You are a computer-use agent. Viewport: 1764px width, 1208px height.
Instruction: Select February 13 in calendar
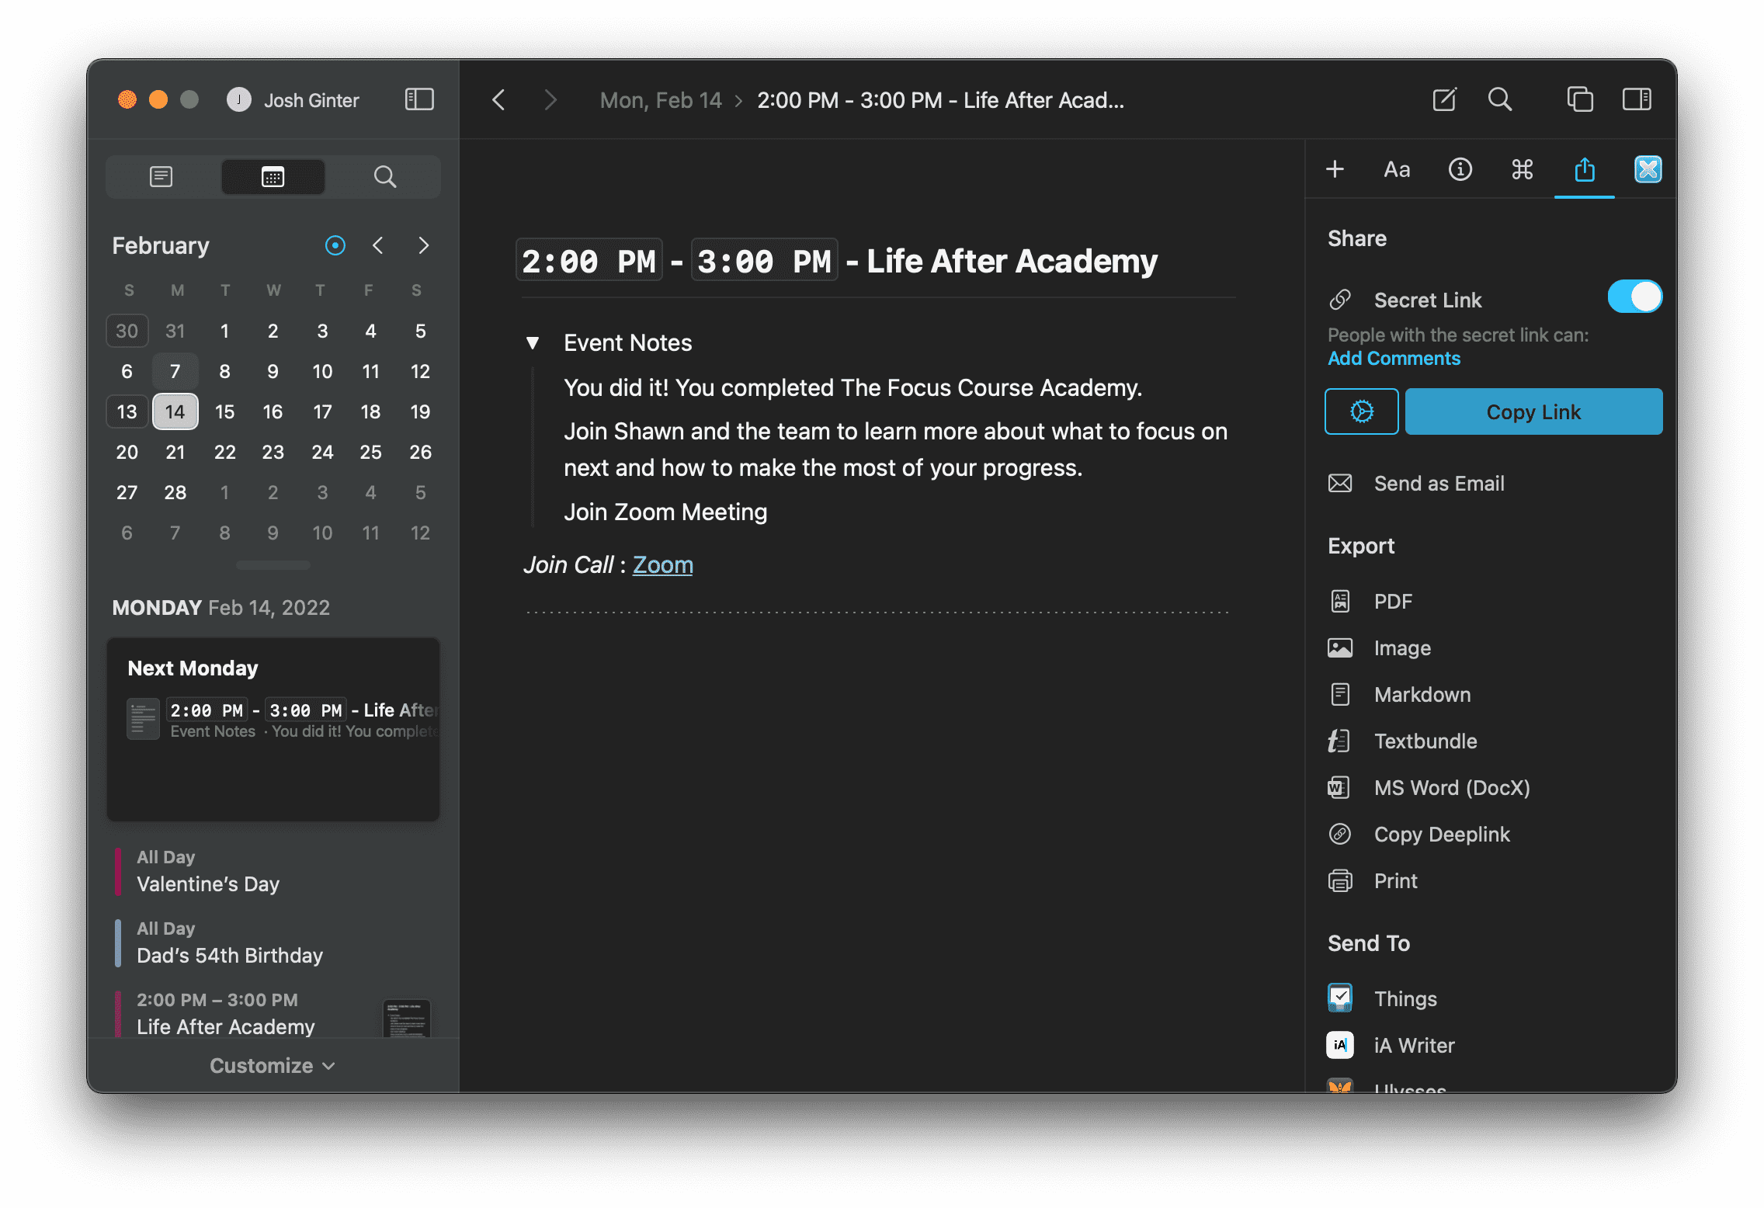point(127,411)
